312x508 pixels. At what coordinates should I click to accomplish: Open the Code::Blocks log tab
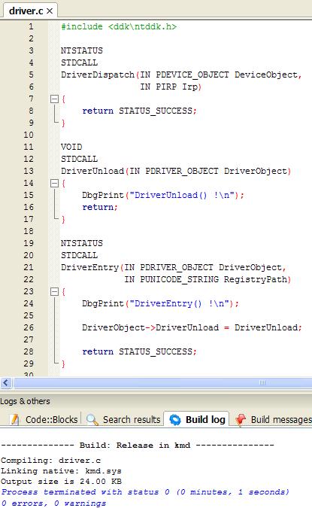[x=44, y=419]
